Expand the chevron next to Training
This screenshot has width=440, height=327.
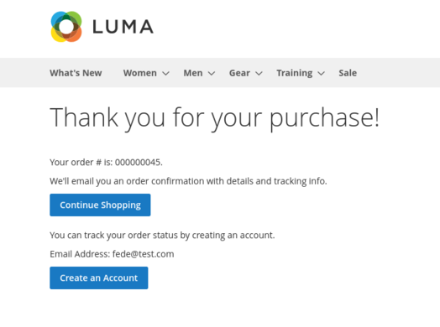321,74
